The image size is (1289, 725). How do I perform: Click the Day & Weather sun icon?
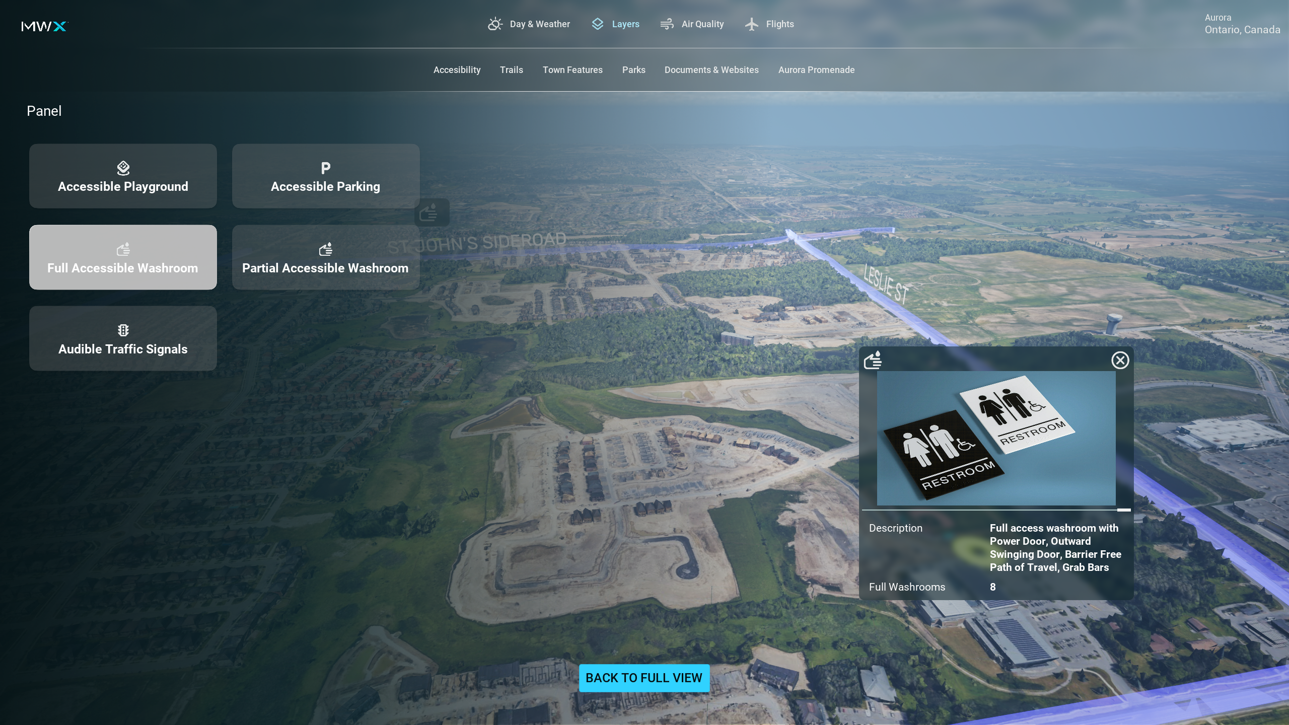495,24
